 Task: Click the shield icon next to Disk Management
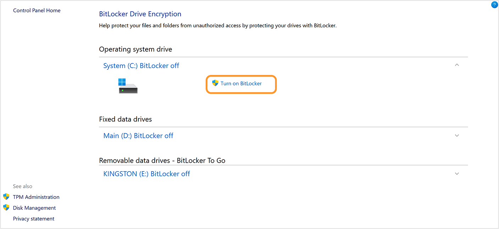click(6, 207)
